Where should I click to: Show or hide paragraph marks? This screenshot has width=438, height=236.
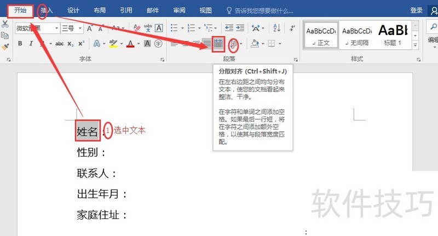tap(292, 28)
